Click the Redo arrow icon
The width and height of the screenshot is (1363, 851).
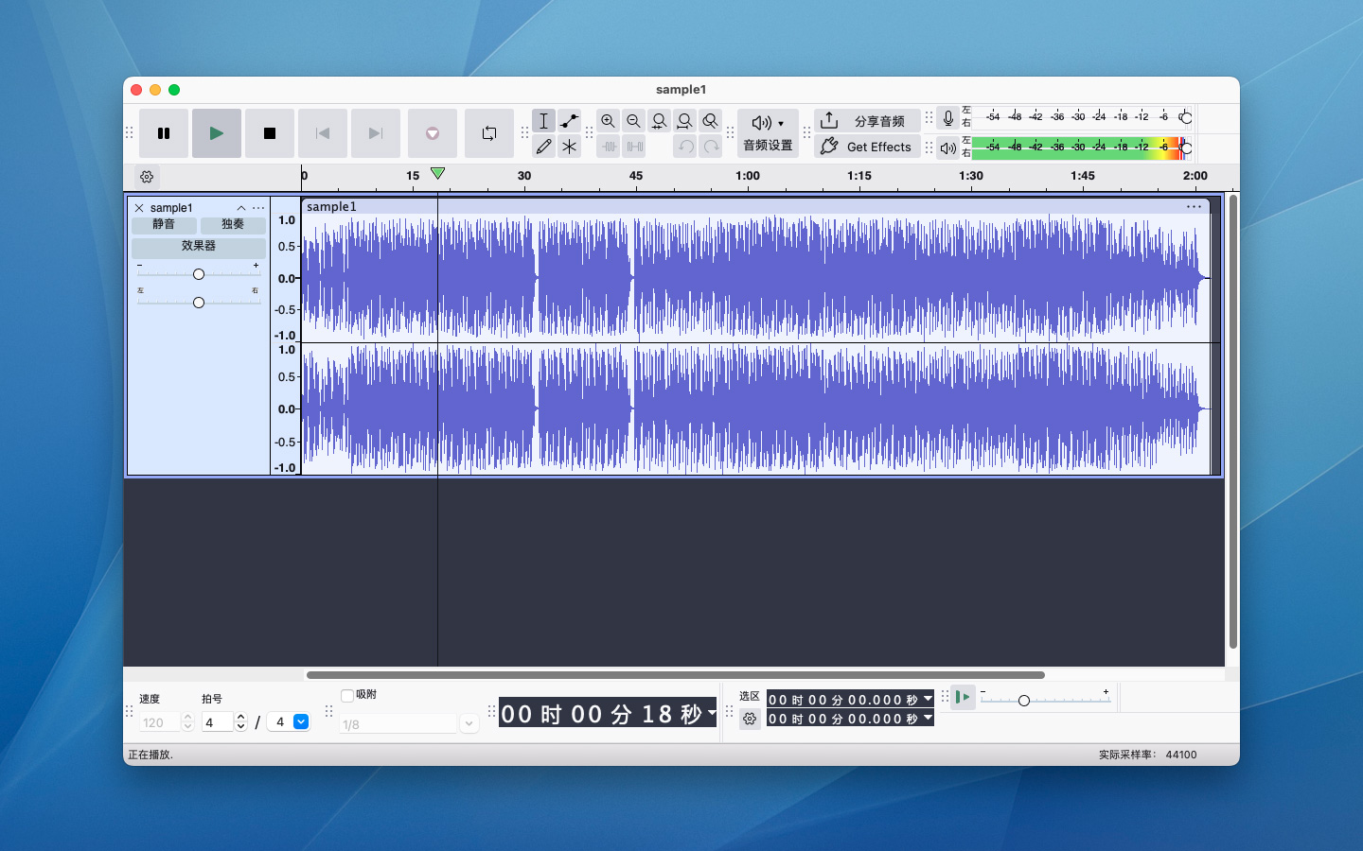click(x=711, y=147)
